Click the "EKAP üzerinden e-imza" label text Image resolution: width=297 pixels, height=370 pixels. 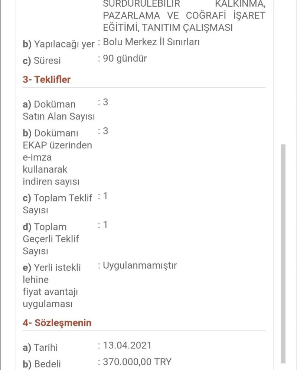pos(57,151)
